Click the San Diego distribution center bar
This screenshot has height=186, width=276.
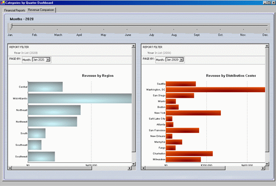[x=180, y=96]
